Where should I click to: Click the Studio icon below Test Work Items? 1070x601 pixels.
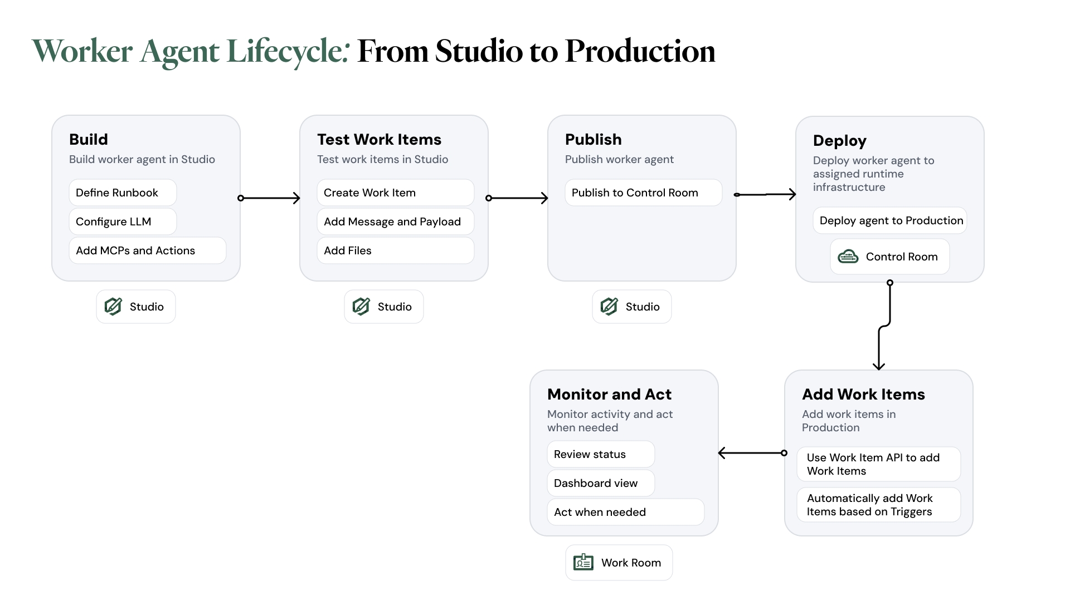361,306
